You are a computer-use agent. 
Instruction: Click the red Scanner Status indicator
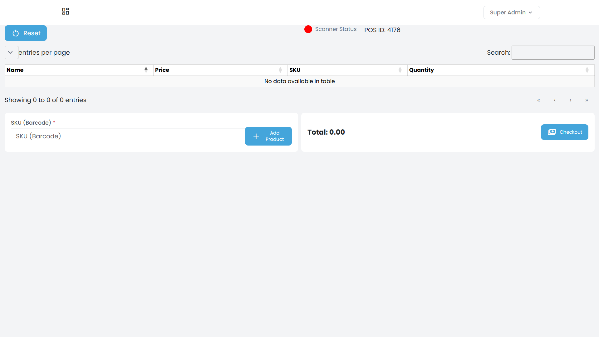point(308,29)
